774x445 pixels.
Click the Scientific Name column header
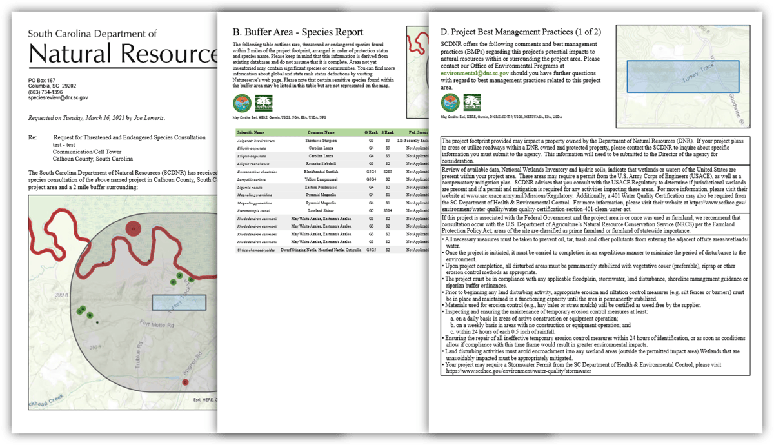(x=250, y=132)
